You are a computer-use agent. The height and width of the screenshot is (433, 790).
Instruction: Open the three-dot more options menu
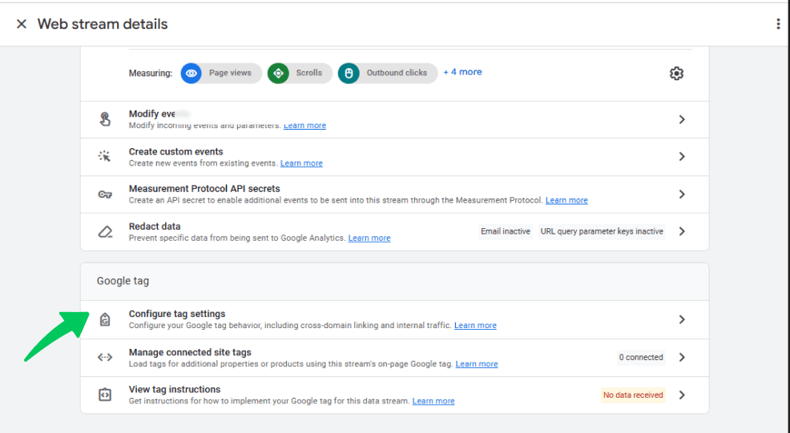click(x=779, y=24)
